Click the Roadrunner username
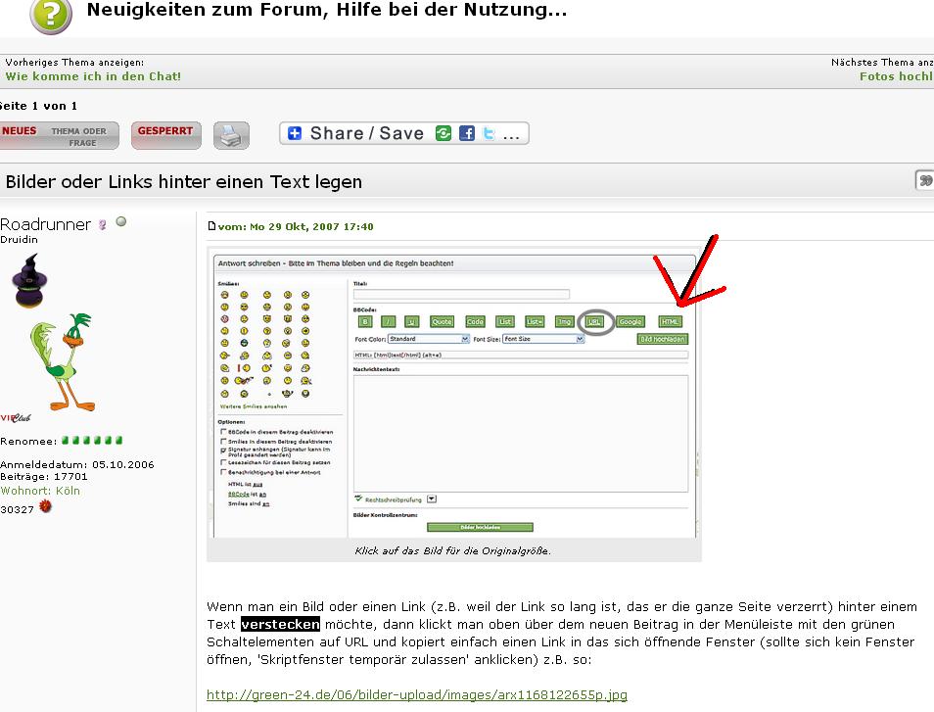The height and width of the screenshot is (712, 934). tap(45, 224)
